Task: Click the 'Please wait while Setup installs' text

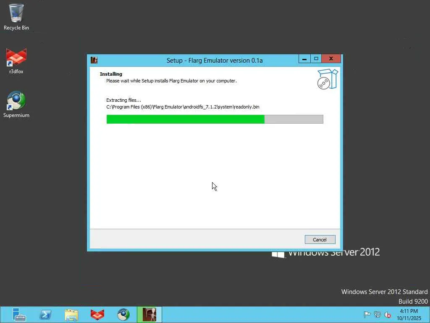Action: [x=171, y=81]
